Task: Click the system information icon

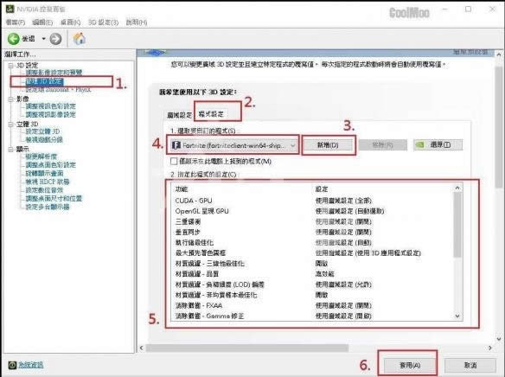Action: (x=12, y=365)
